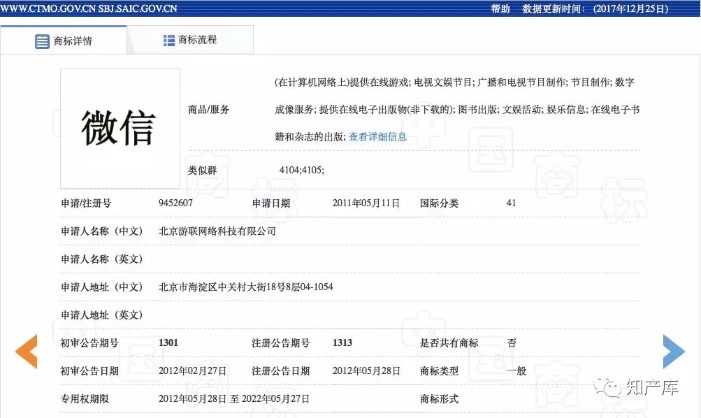Click the 商标流程 list icon
This screenshot has height=418, width=701.
[x=169, y=41]
